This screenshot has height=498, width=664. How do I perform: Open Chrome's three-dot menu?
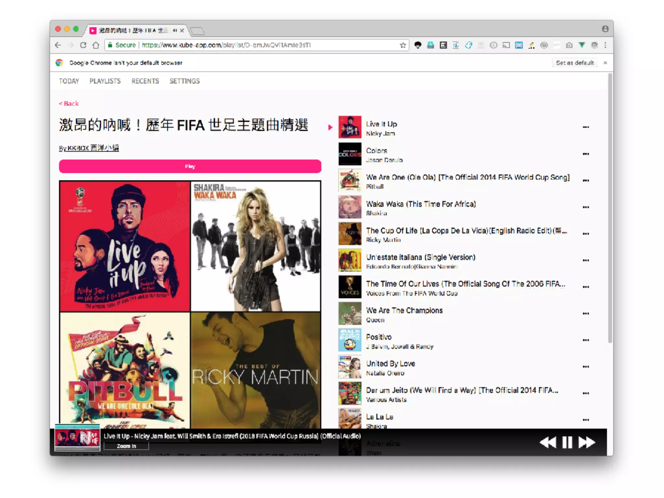tap(605, 45)
